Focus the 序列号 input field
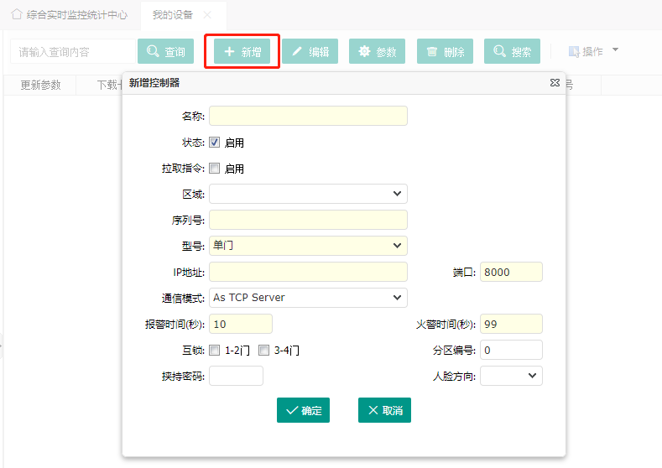 [308, 220]
